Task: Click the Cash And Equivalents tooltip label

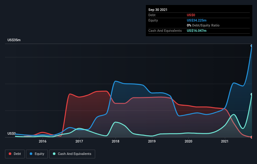Action: tap(165, 31)
